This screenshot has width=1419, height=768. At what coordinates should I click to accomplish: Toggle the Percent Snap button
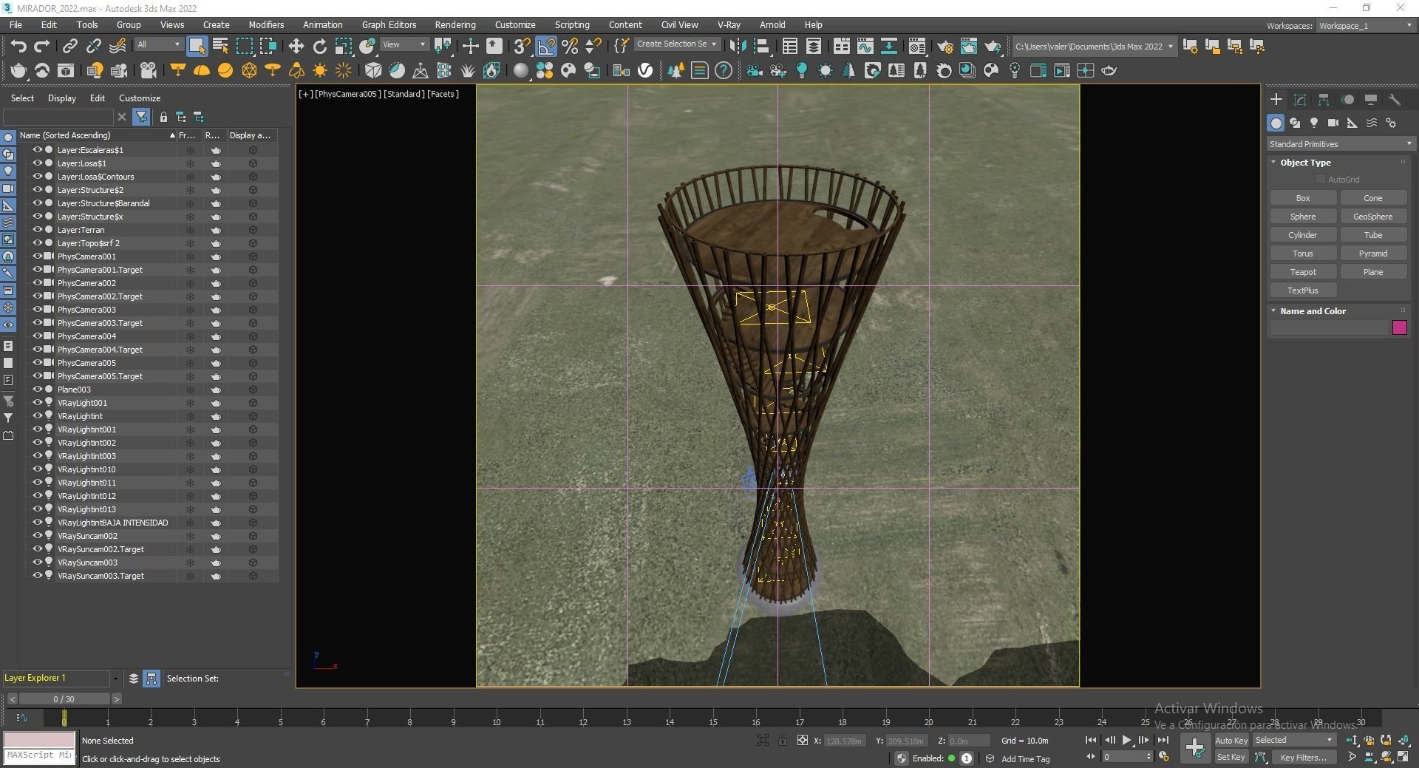(570, 47)
